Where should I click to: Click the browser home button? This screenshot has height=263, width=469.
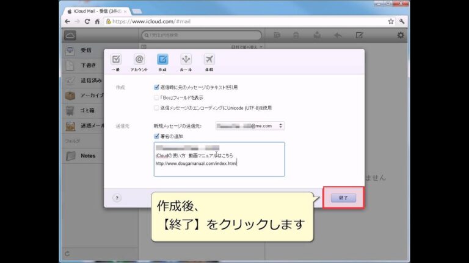click(x=97, y=21)
